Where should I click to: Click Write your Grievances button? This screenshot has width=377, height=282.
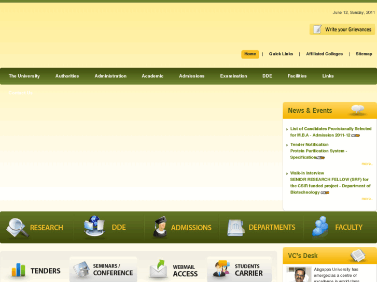point(342,29)
